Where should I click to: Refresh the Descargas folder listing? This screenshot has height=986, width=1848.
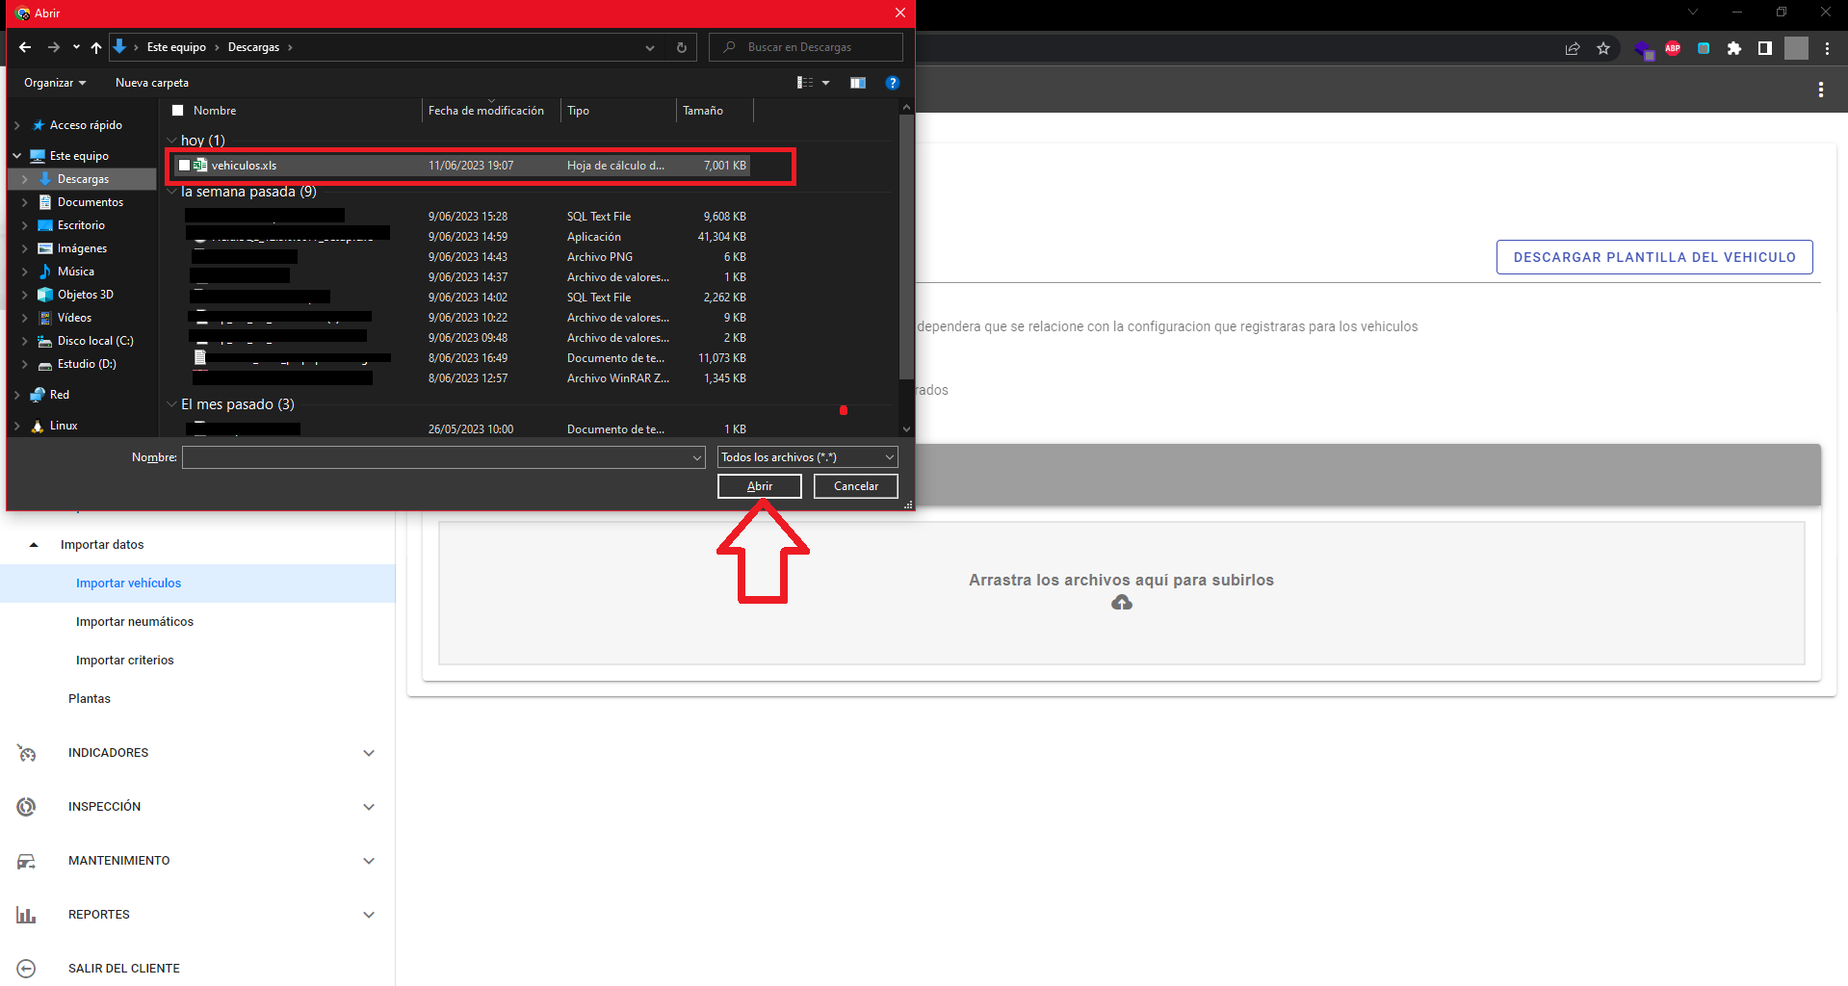[682, 47]
